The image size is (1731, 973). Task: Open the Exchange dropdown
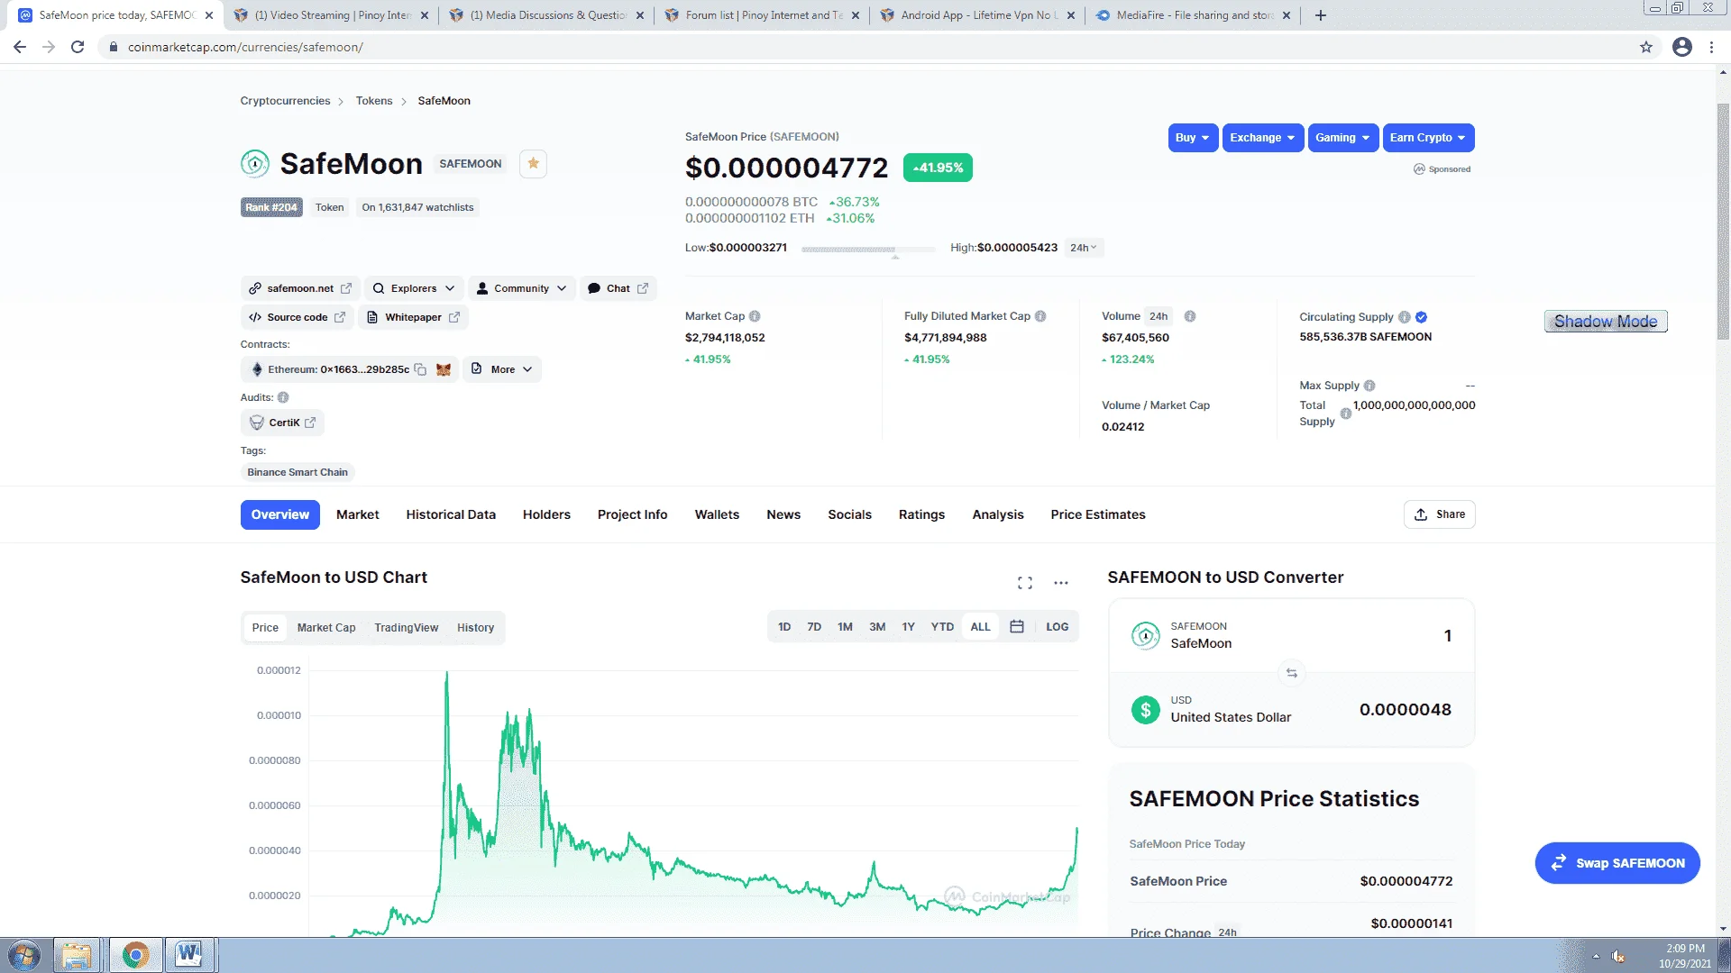(x=1262, y=138)
